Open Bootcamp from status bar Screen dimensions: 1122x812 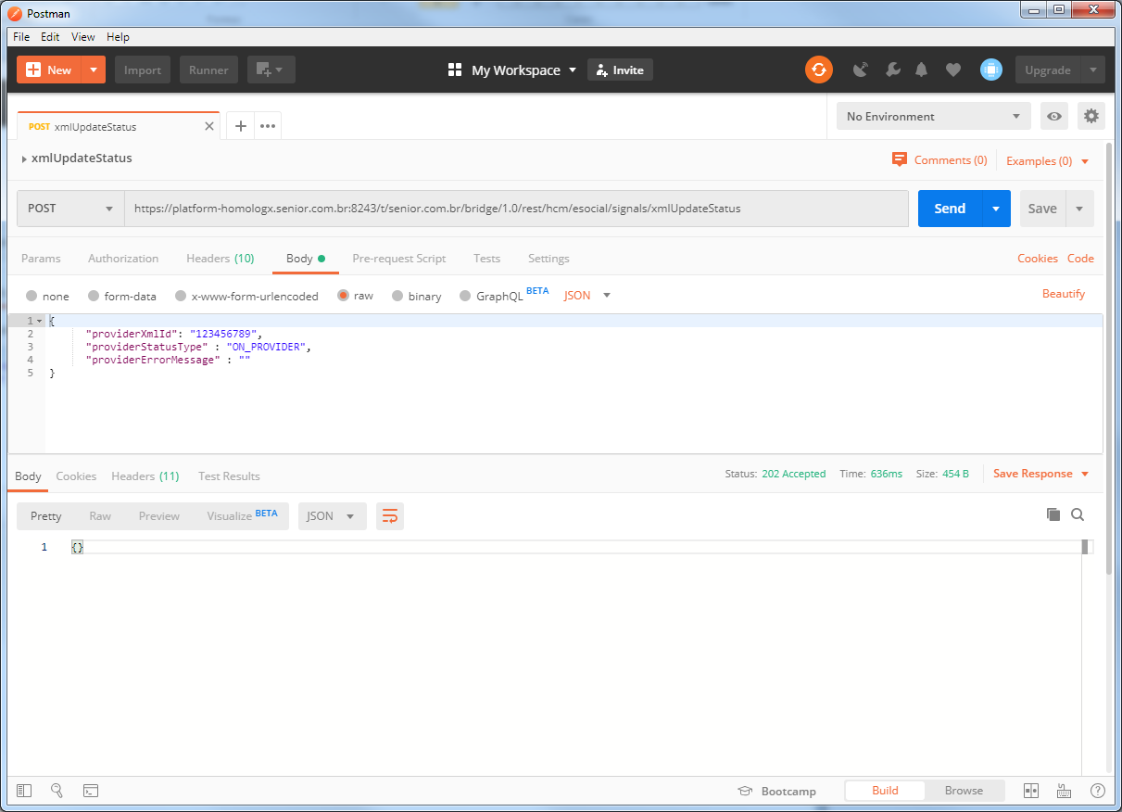pos(776,791)
